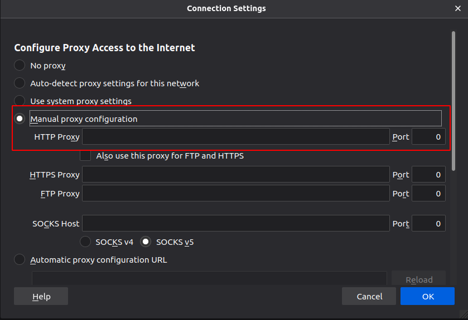The height and width of the screenshot is (320, 468).
Task: Select SOCKS v4 radio button
Action: (85, 242)
